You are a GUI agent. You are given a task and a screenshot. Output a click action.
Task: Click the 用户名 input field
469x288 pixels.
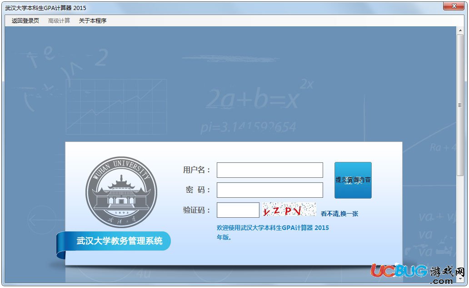coord(270,170)
